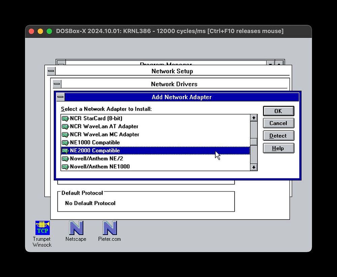Click the NCR StarCard (8-bit) adapter icon
The height and width of the screenshot is (277, 337).
(65, 118)
